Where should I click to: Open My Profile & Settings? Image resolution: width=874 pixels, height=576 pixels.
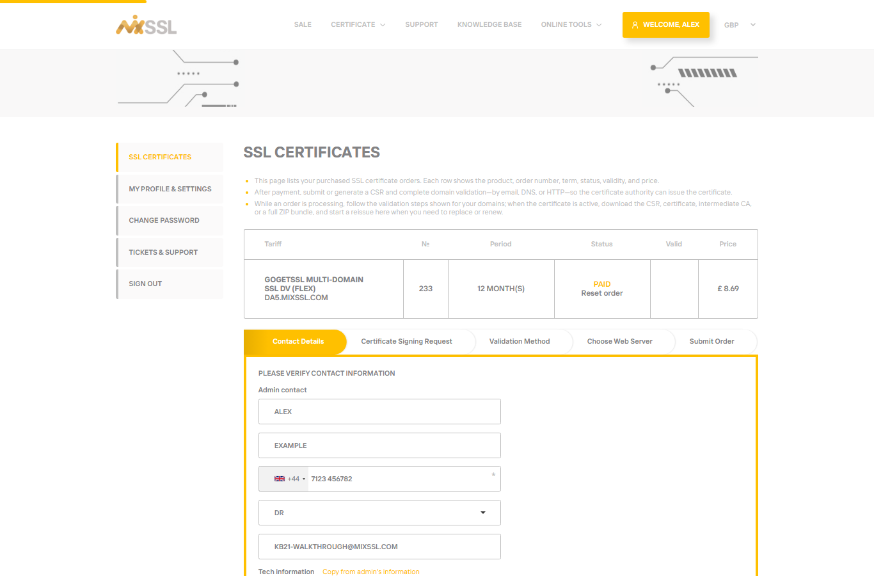point(170,189)
